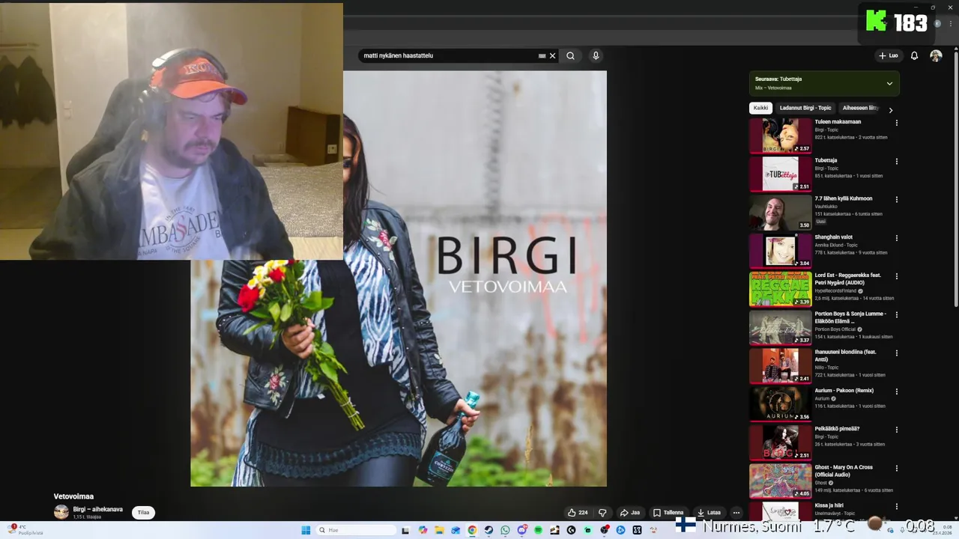
Task: Open options menu for Aurium Pakoon Remix
Action: click(x=896, y=392)
